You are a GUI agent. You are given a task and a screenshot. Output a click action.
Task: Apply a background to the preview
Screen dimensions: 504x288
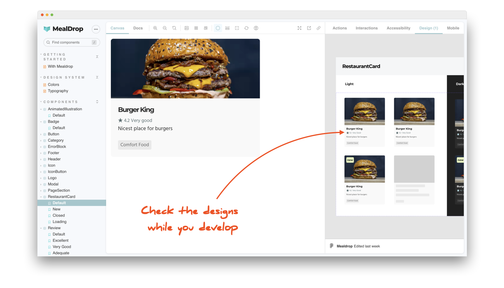[x=186, y=28]
